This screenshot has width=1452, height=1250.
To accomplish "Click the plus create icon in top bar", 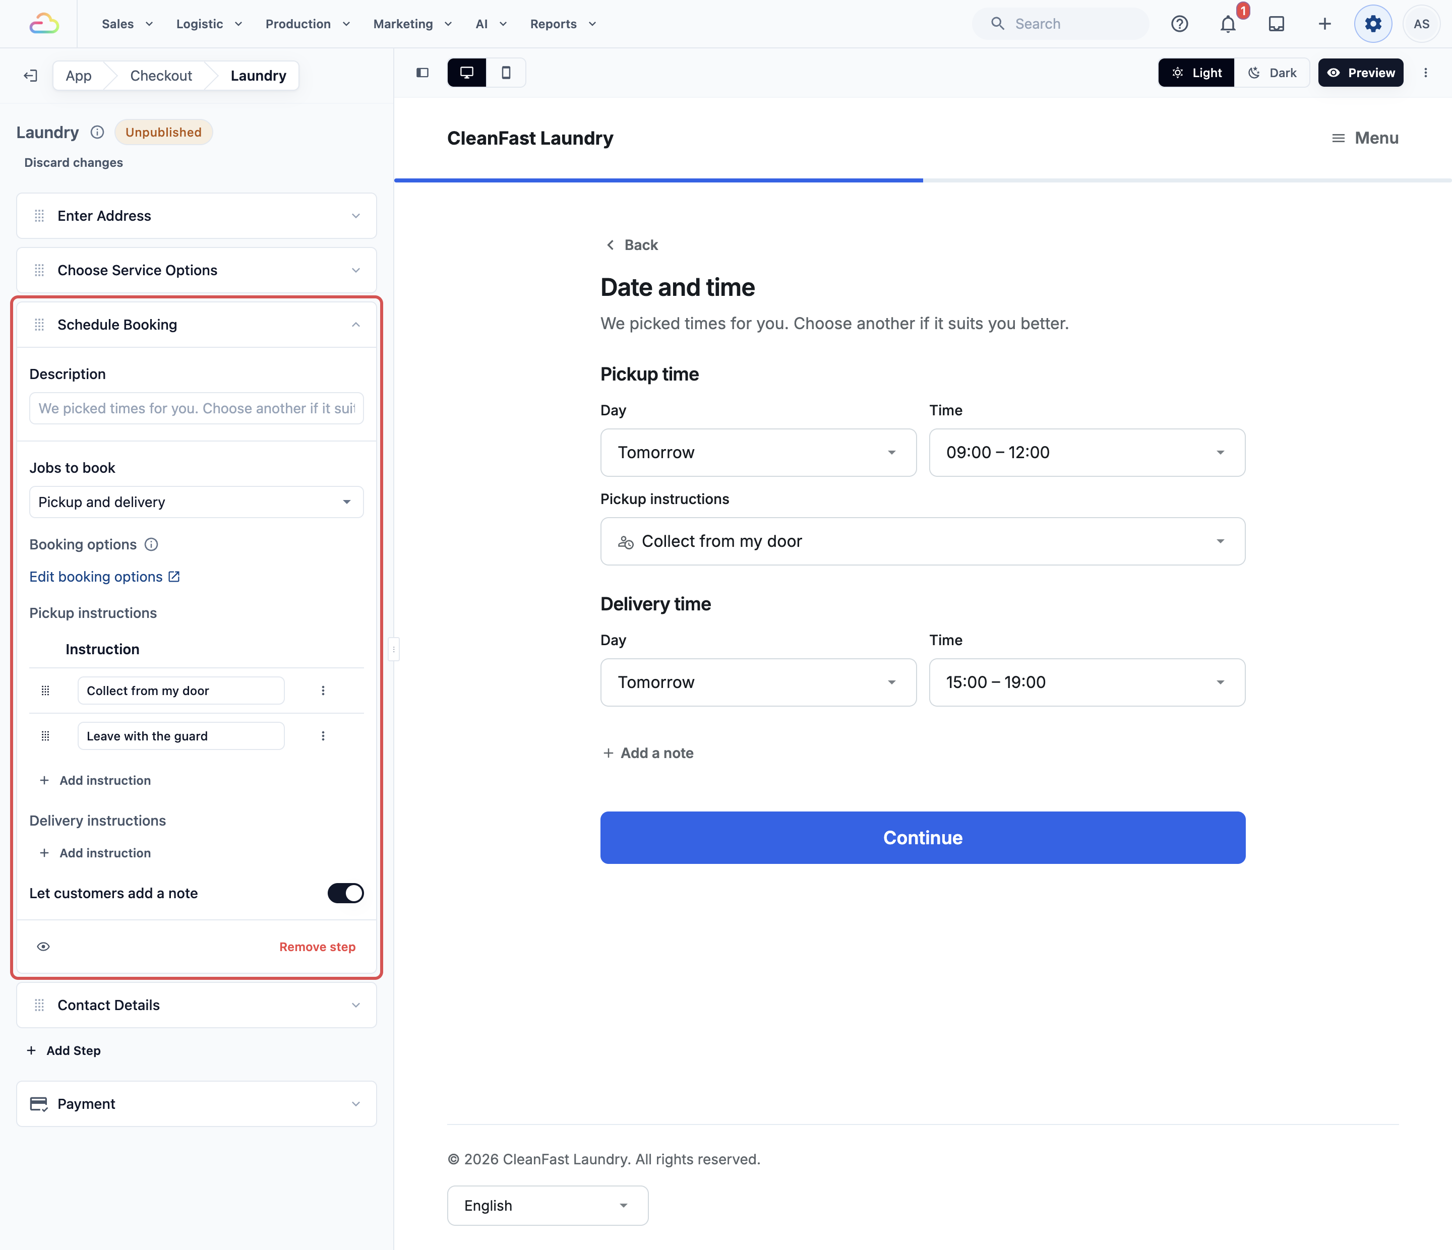I will pyautogui.click(x=1324, y=24).
